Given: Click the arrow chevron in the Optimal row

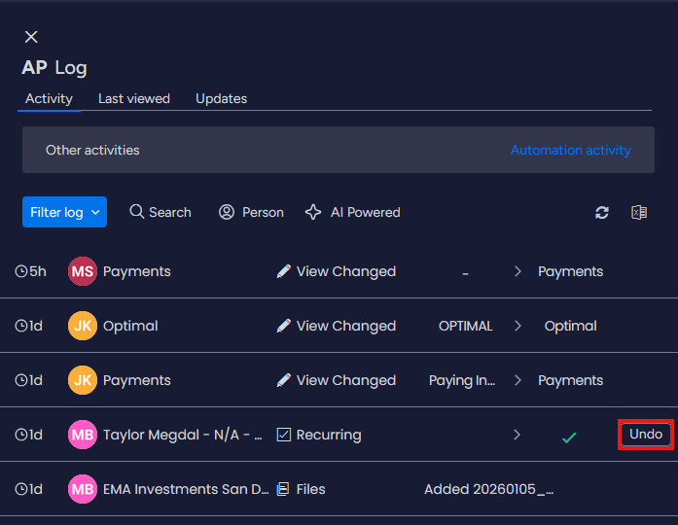Looking at the screenshot, I should tap(517, 326).
